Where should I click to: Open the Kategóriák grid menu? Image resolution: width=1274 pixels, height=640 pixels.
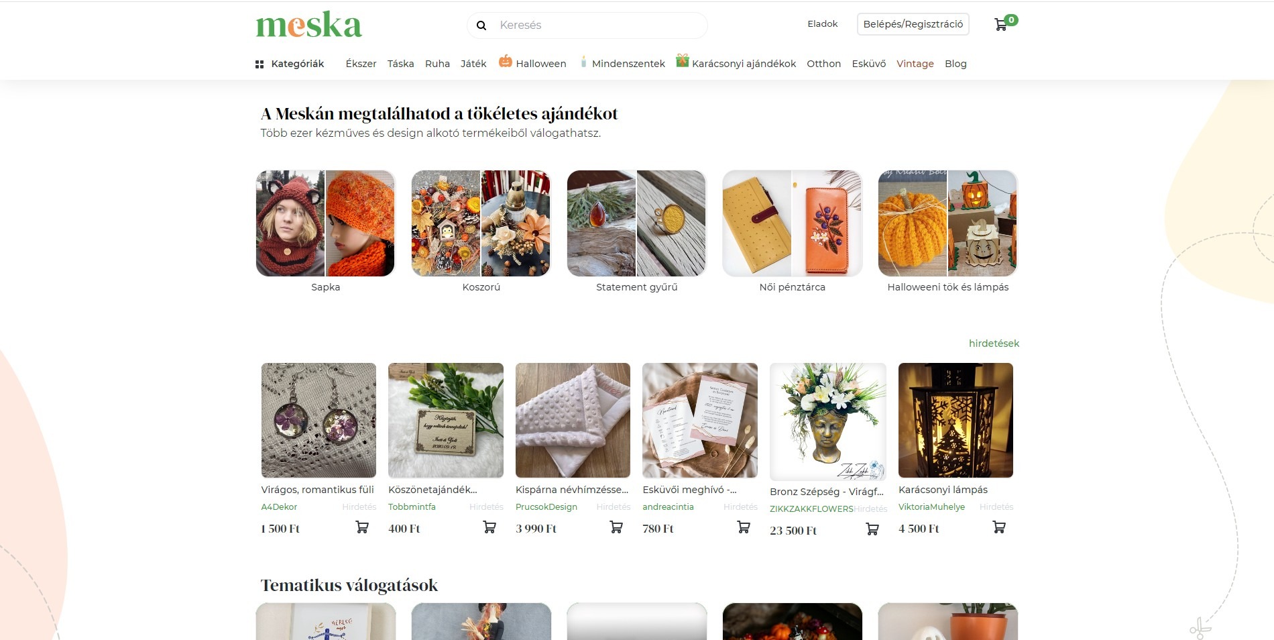click(x=290, y=64)
